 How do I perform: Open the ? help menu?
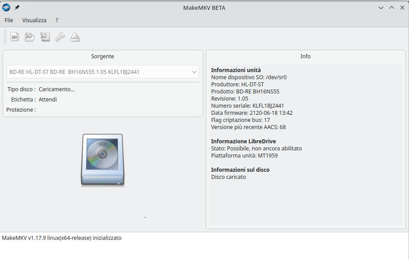pyautogui.click(x=57, y=20)
